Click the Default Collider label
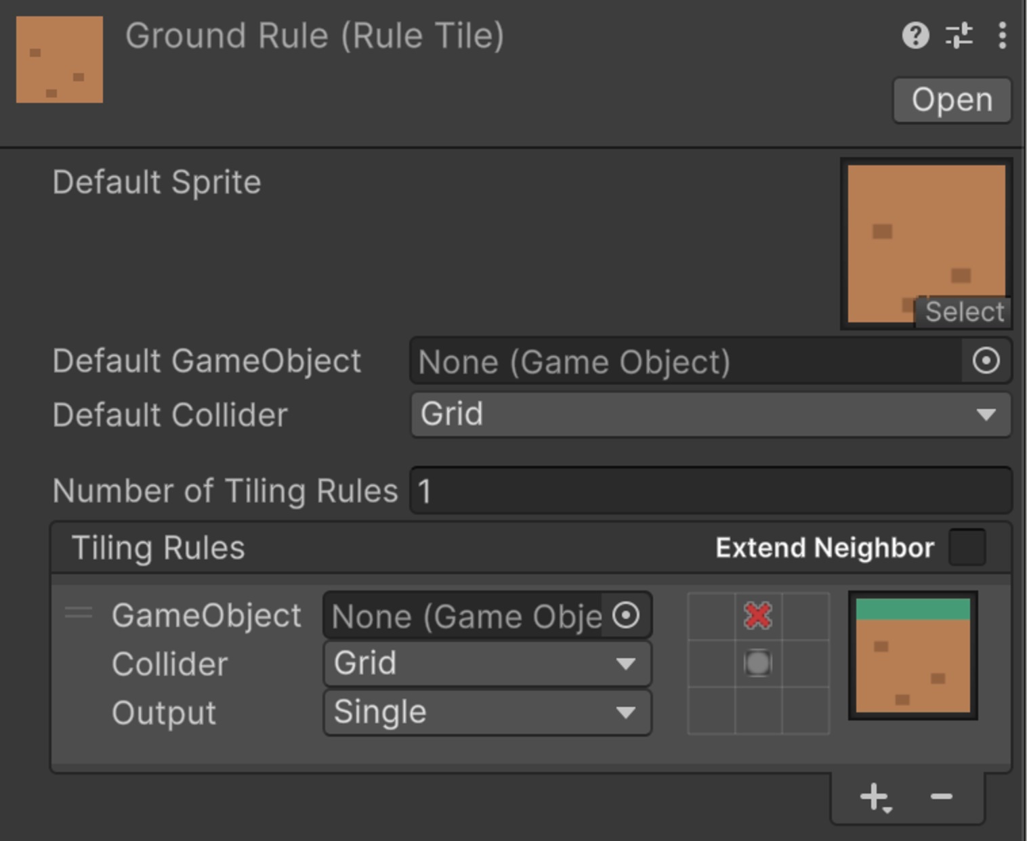This screenshot has width=1027, height=841. coord(170,415)
